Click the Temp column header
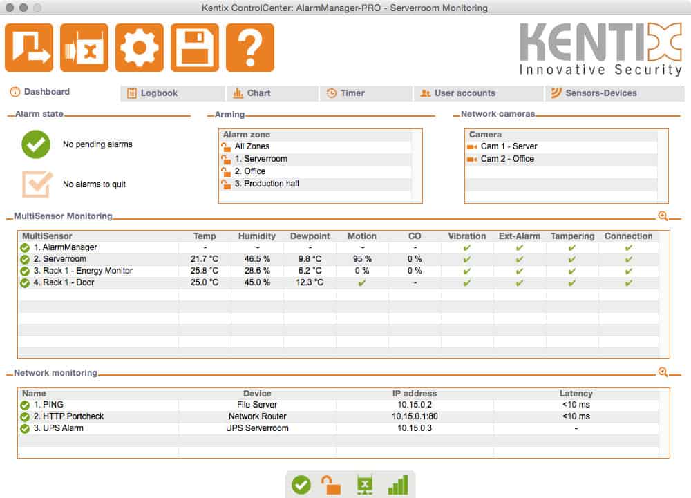This screenshot has width=691, height=498. (x=205, y=236)
